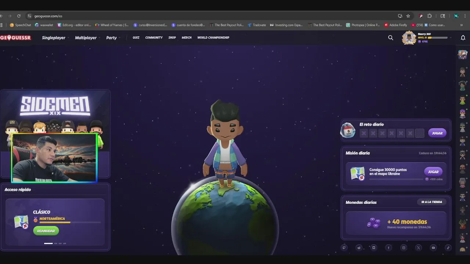Open the Twitch social icon

(x=344, y=247)
